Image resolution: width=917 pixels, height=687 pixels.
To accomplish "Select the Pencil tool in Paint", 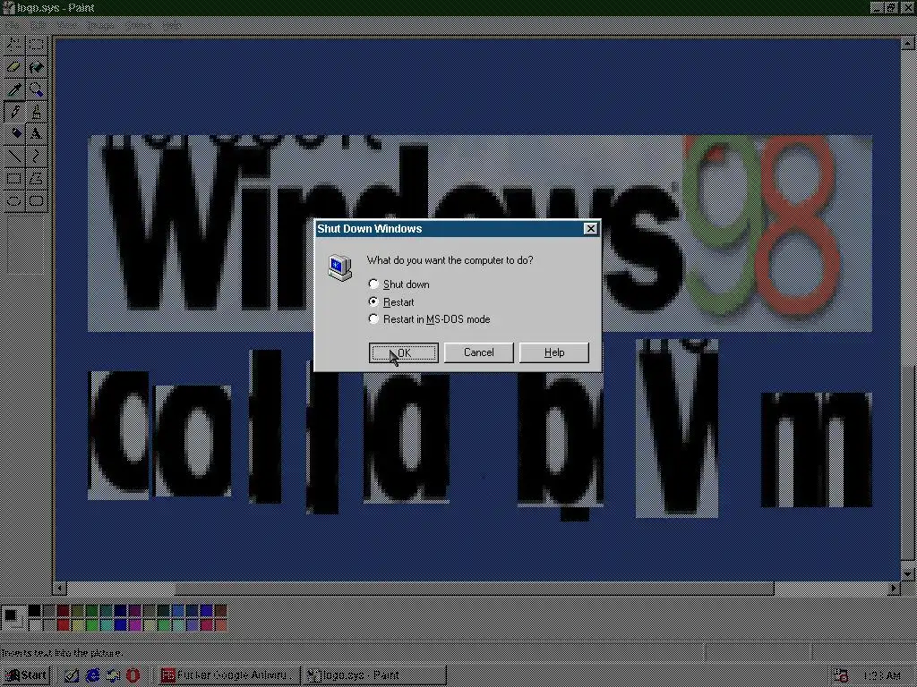I will pyautogui.click(x=14, y=111).
